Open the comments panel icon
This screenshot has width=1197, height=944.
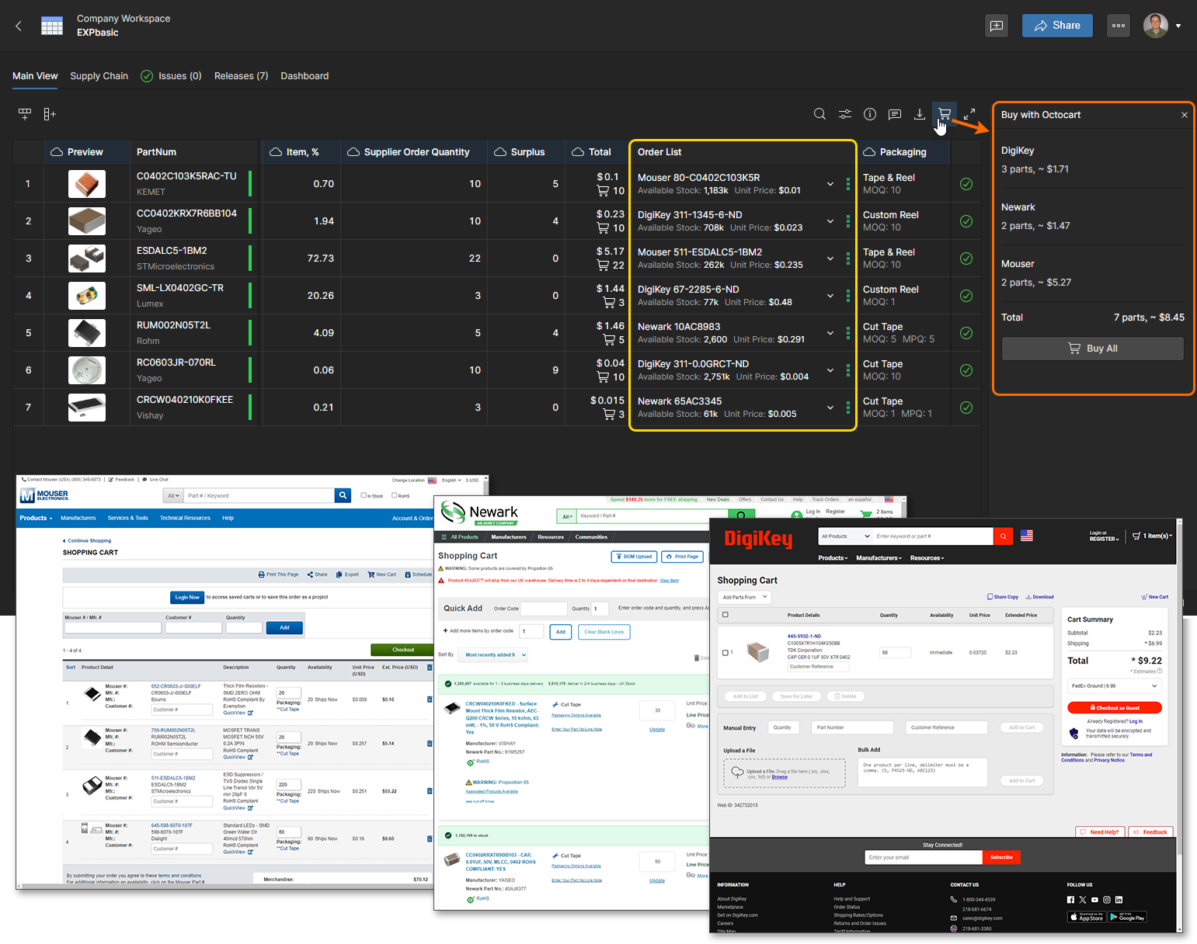click(x=895, y=114)
